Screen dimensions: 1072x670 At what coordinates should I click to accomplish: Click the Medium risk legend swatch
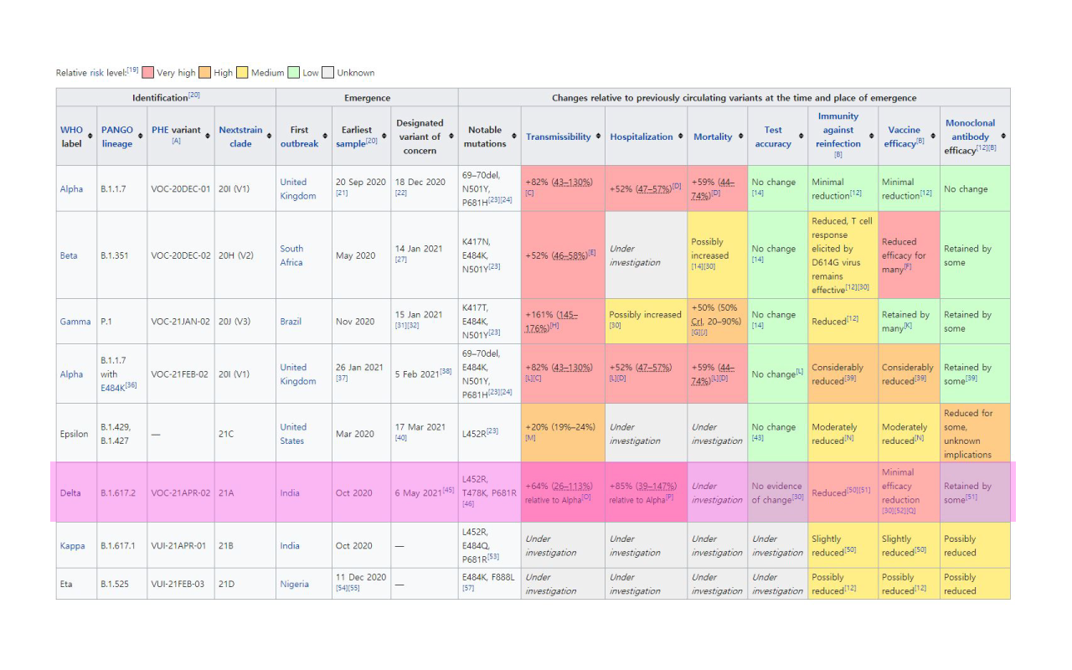[243, 73]
